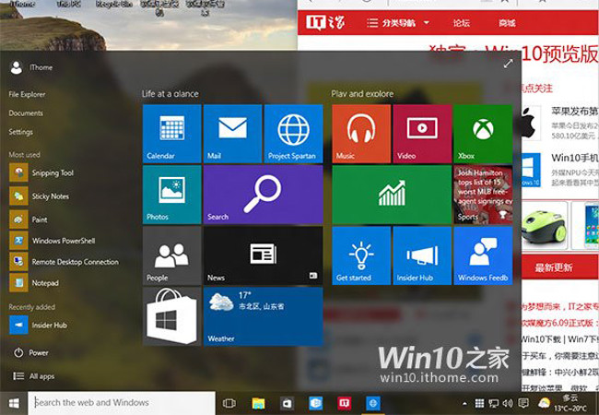Open the red IT taskbar icon
Image resolution: width=599 pixels, height=415 pixels.
(345, 403)
